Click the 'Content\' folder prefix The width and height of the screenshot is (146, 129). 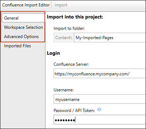(x=64, y=38)
